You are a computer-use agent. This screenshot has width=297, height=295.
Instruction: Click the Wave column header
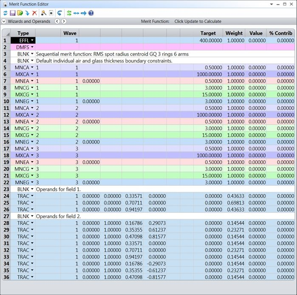[x=70, y=33]
